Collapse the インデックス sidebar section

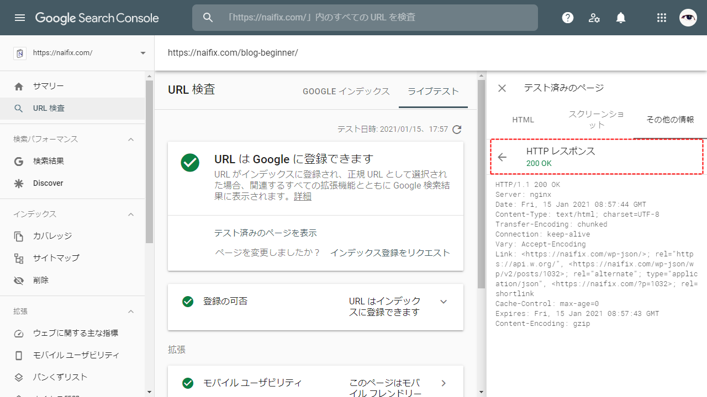(x=131, y=214)
